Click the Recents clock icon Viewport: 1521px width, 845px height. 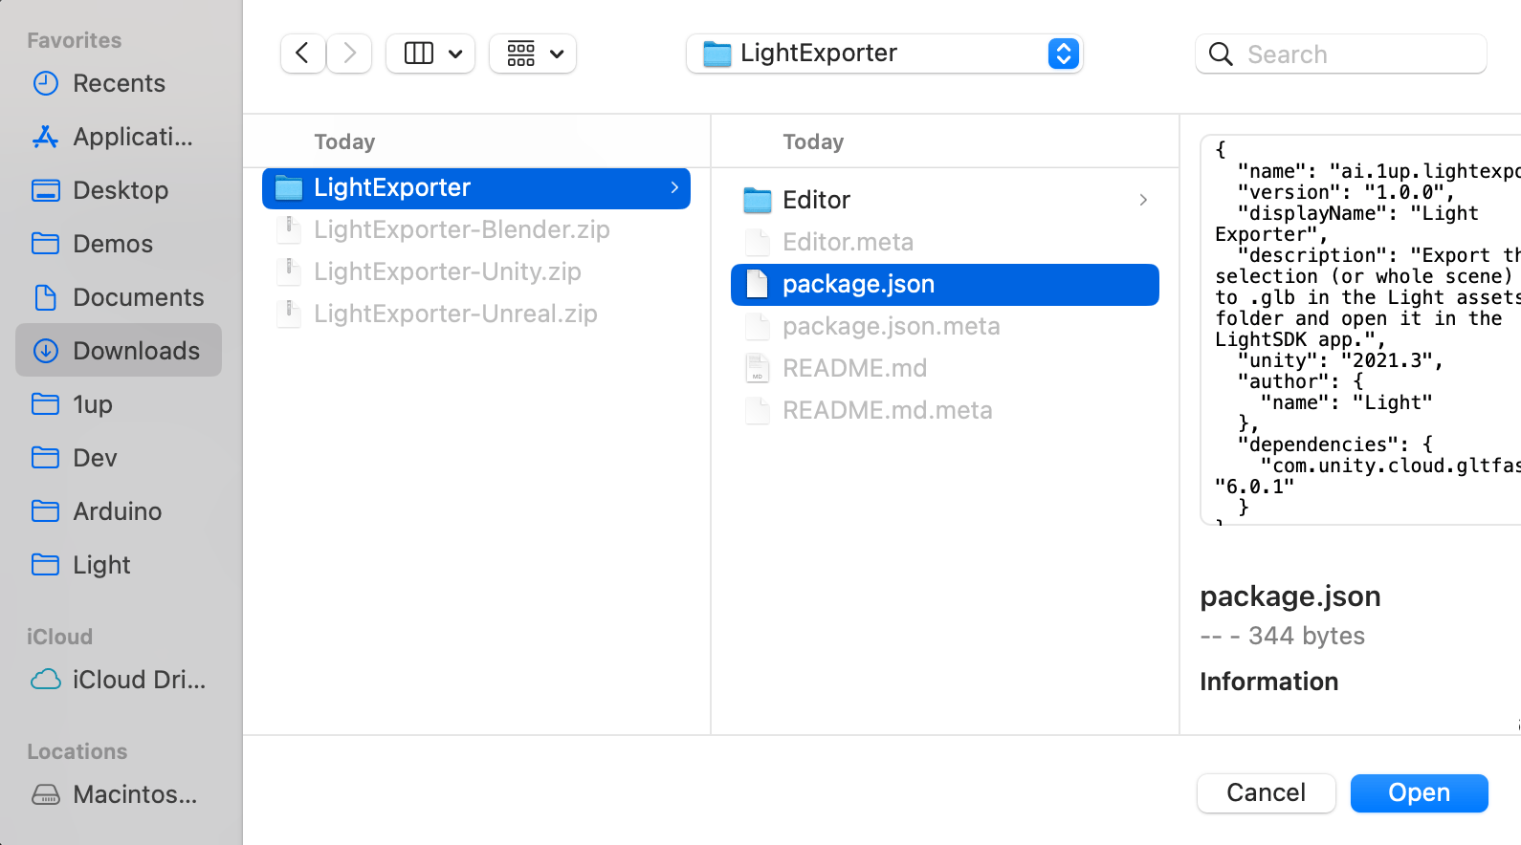point(46,83)
